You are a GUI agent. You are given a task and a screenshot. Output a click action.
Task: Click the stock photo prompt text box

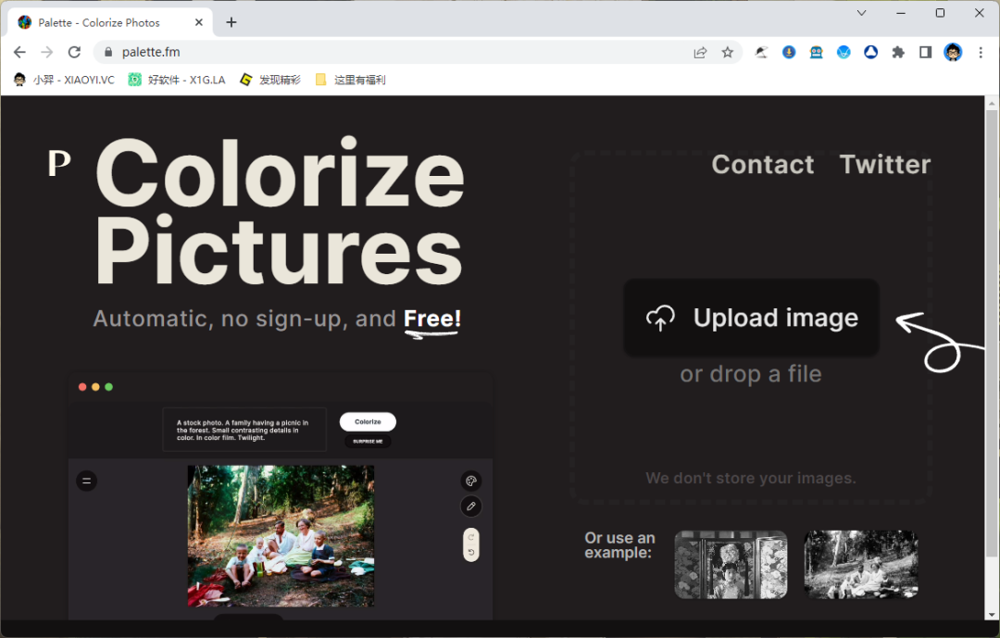pos(244,430)
